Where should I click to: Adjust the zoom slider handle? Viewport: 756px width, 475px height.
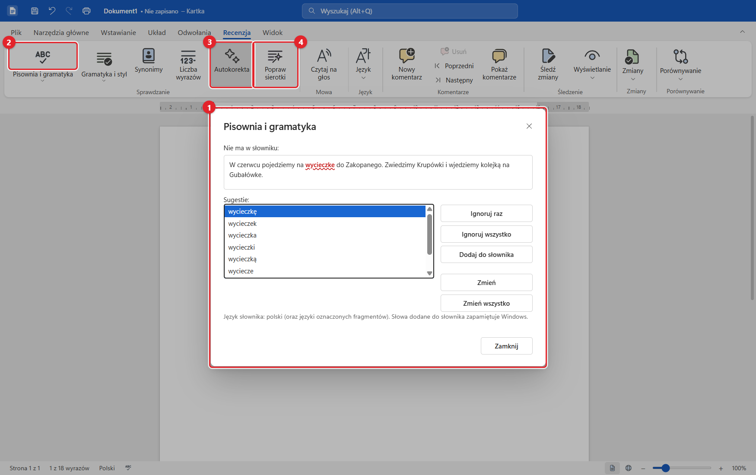pyautogui.click(x=666, y=468)
